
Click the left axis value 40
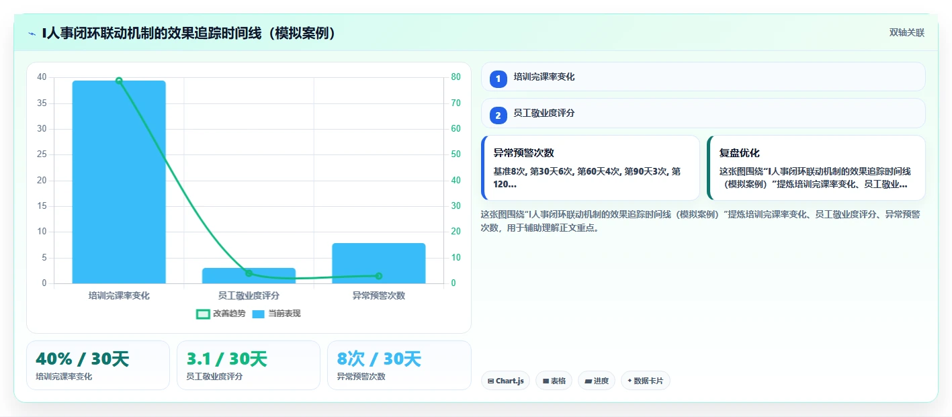coord(42,77)
